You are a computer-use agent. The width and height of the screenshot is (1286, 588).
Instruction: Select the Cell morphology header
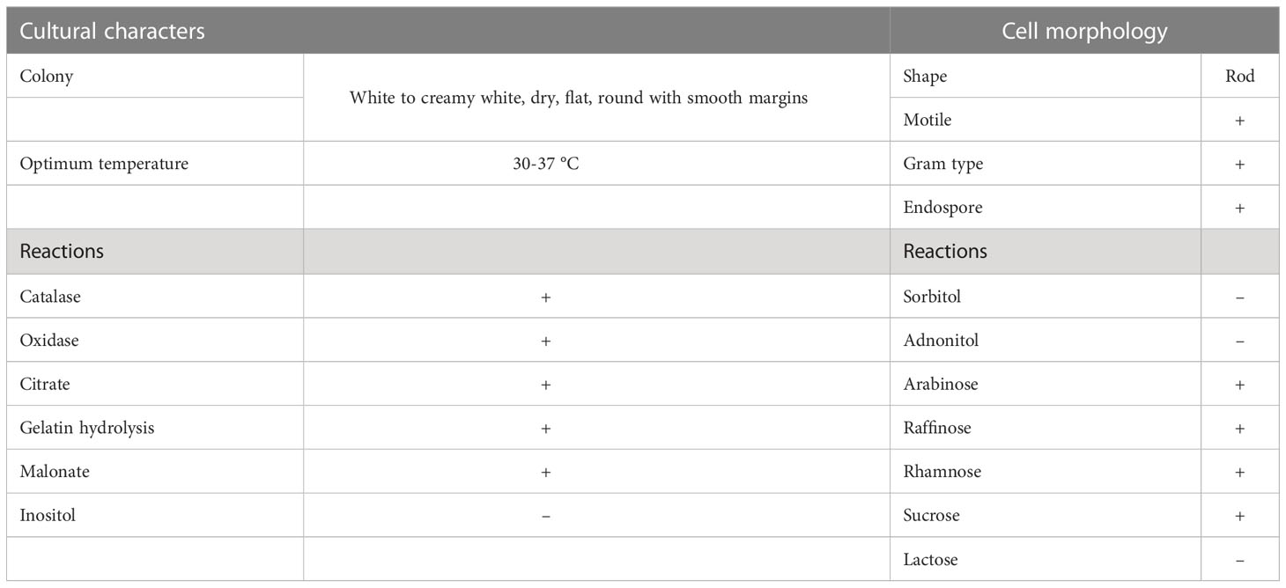click(1084, 32)
